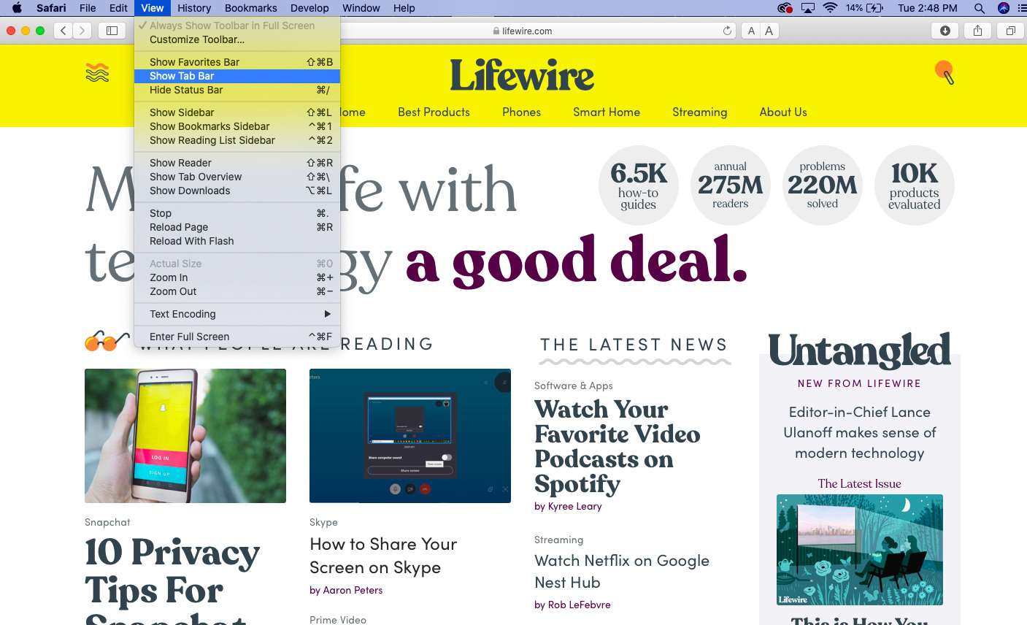Click the Safari forward arrow button

click(82, 31)
